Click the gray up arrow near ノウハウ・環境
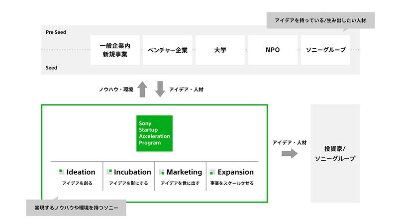The height and width of the screenshot is (224, 398). pyautogui.click(x=142, y=89)
